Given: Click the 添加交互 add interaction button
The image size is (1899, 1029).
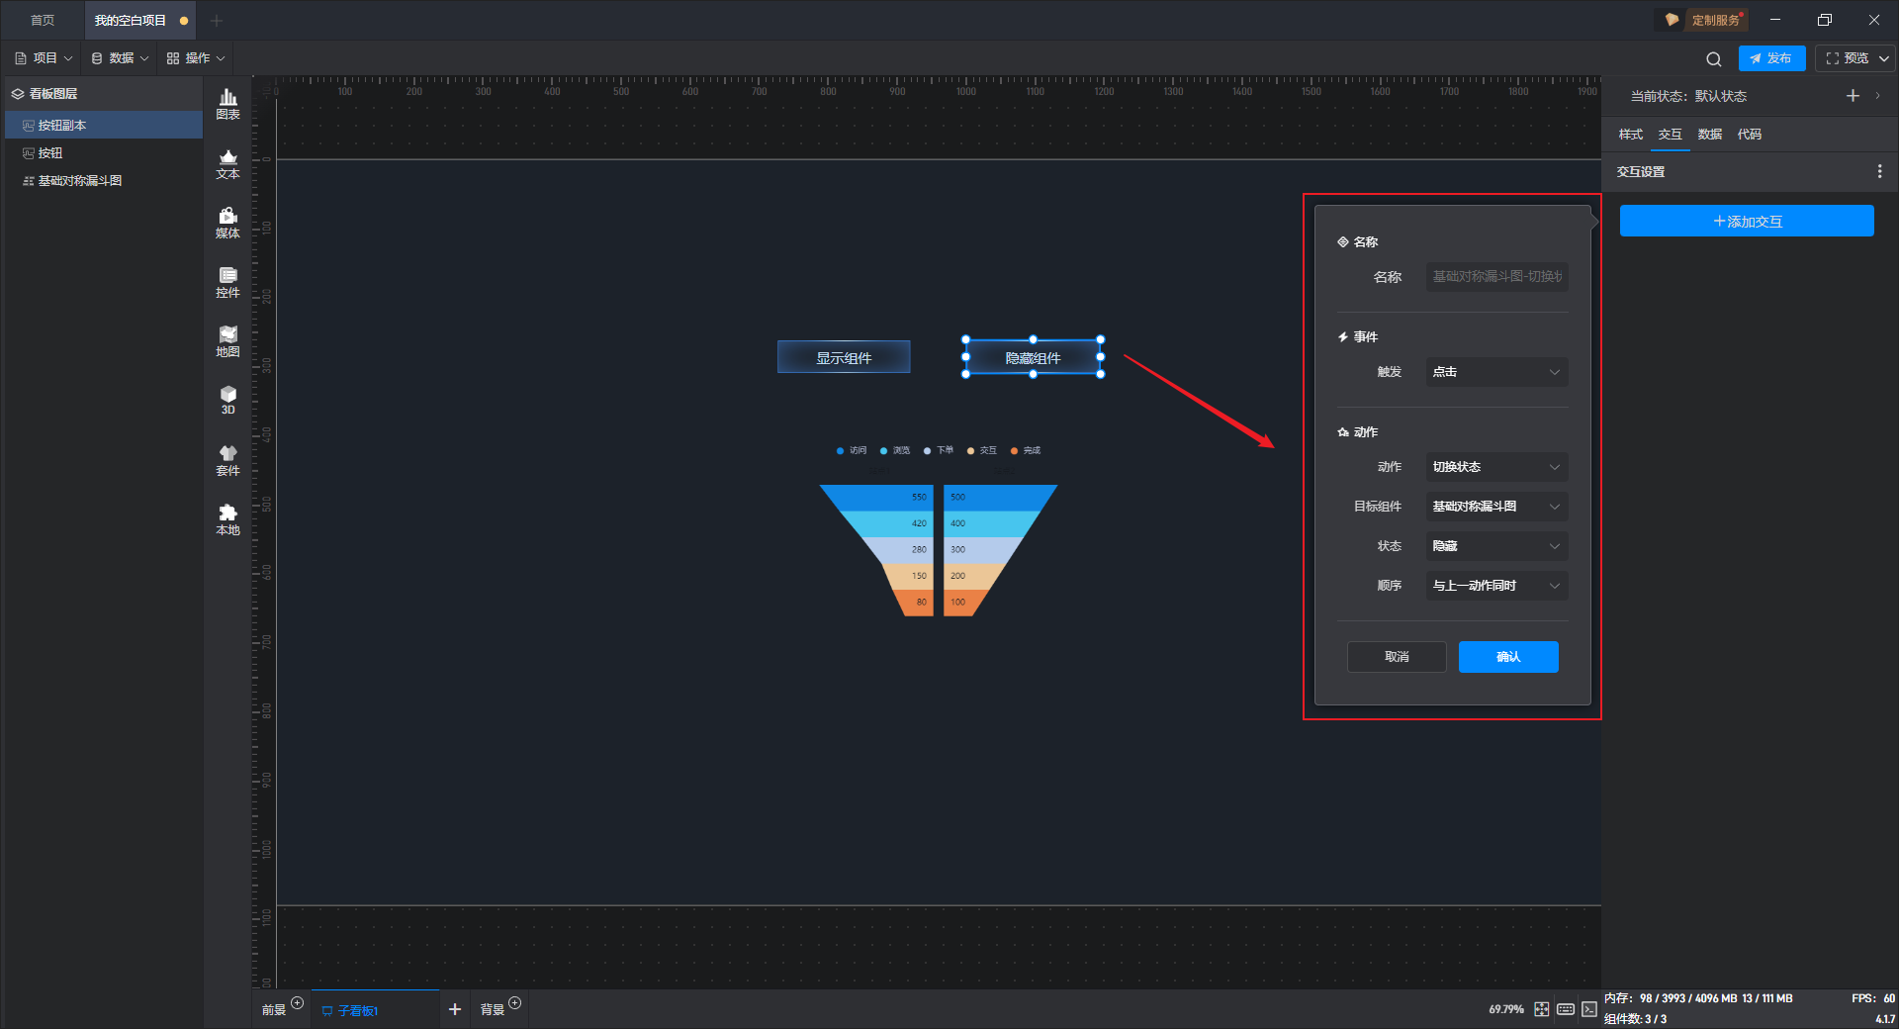Looking at the screenshot, I should [x=1746, y=222].
